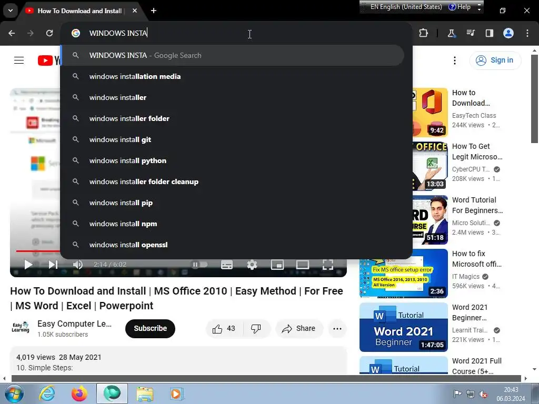Image resolution: width=539 pixels, height=404 pixels.
Task: Open the EN English language bar
Action: [406, 7]
